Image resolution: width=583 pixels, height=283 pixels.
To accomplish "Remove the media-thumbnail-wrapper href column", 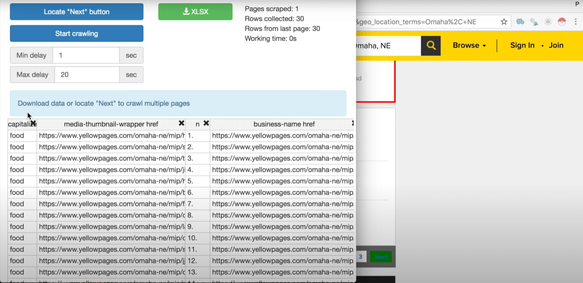I will [182, 123].
